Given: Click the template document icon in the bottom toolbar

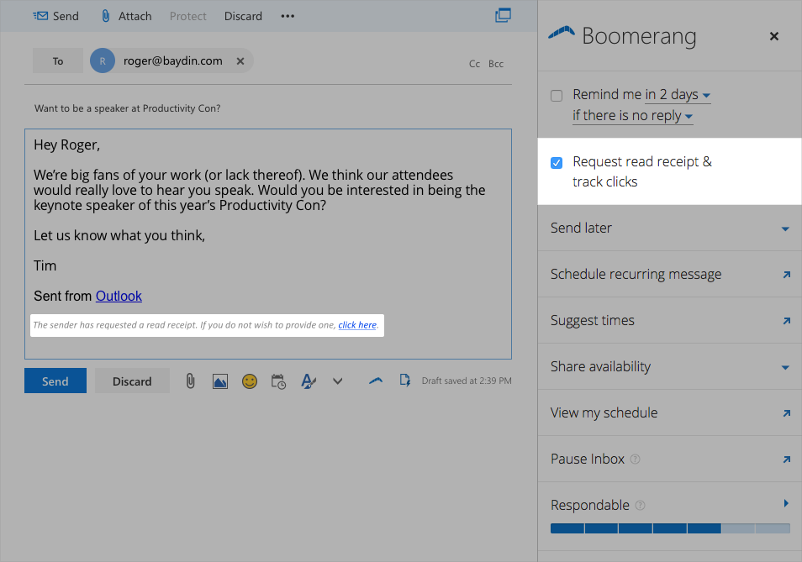Looking at the screenshot, I should [x=404, y=381].
